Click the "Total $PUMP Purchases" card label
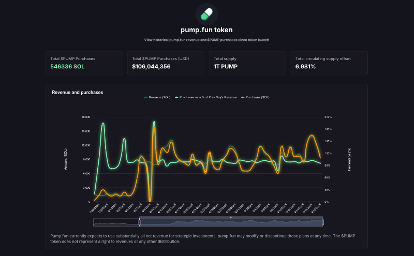 pos(73,58)
